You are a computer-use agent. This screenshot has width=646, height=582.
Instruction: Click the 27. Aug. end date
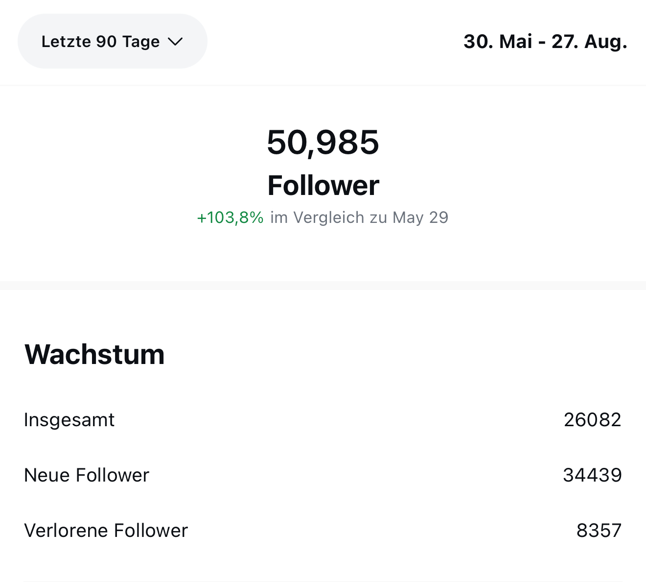click(x=589, y=42)
